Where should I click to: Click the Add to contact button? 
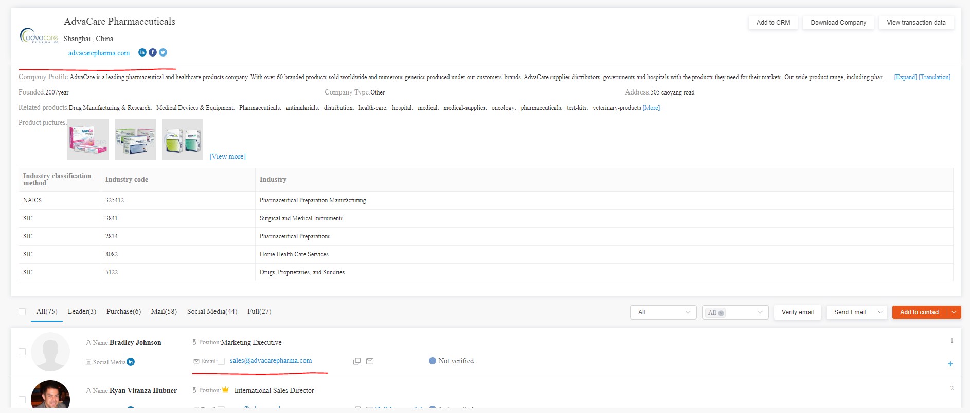coord(920,312)
